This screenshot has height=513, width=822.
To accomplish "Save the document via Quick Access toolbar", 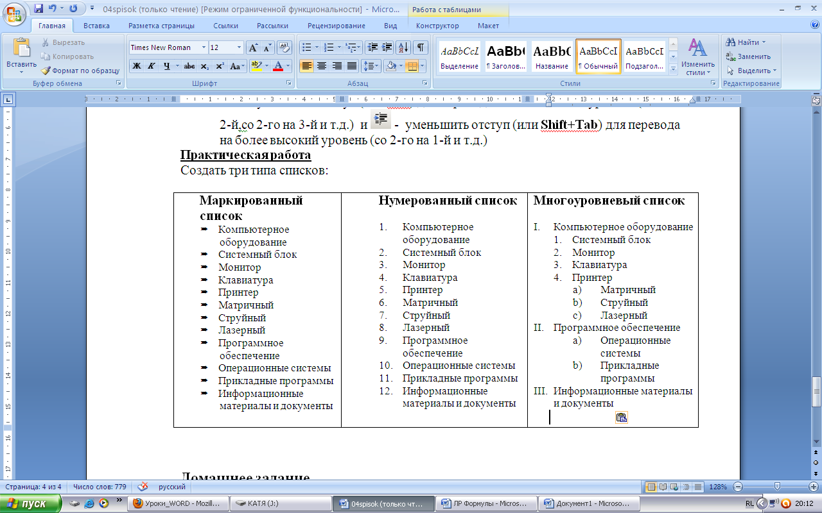I will [x=39, y=9].
